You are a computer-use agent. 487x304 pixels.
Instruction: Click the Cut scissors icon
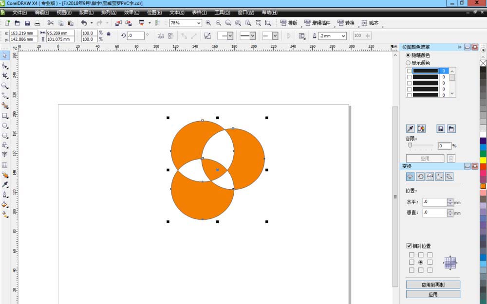pos(50,23)
